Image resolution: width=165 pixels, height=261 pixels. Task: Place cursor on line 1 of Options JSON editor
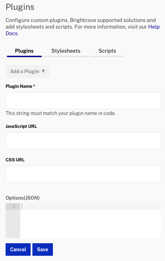click(x=91, y=206)
